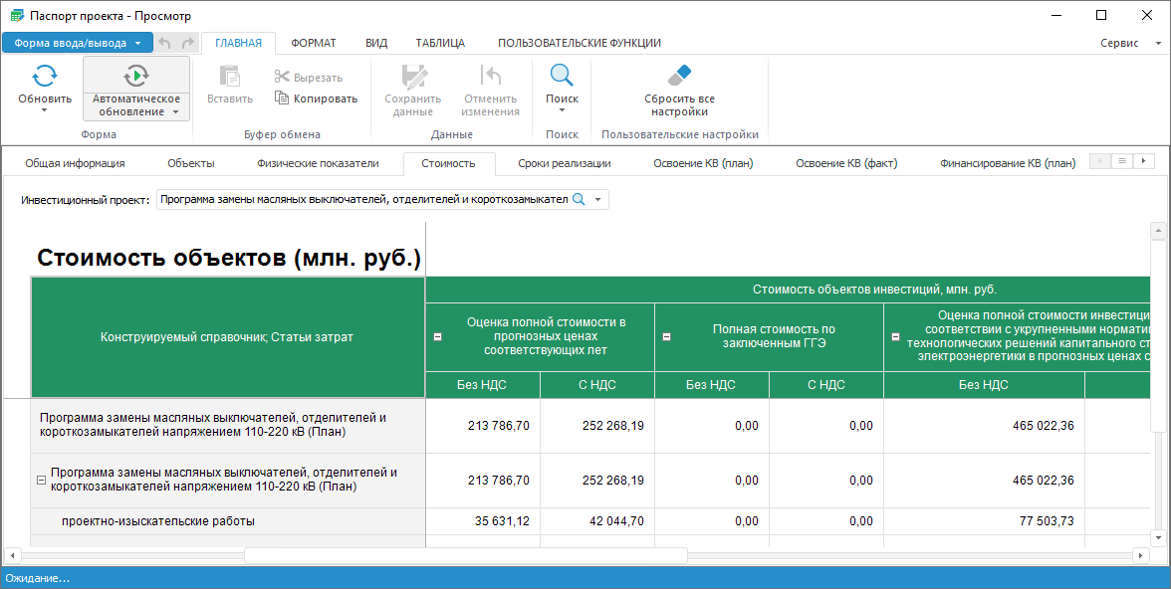Image resolution: width=1171 pixels, height=589 pixels.
Task: Collapse the Программа замены tree row
Action: coord(42,480)
